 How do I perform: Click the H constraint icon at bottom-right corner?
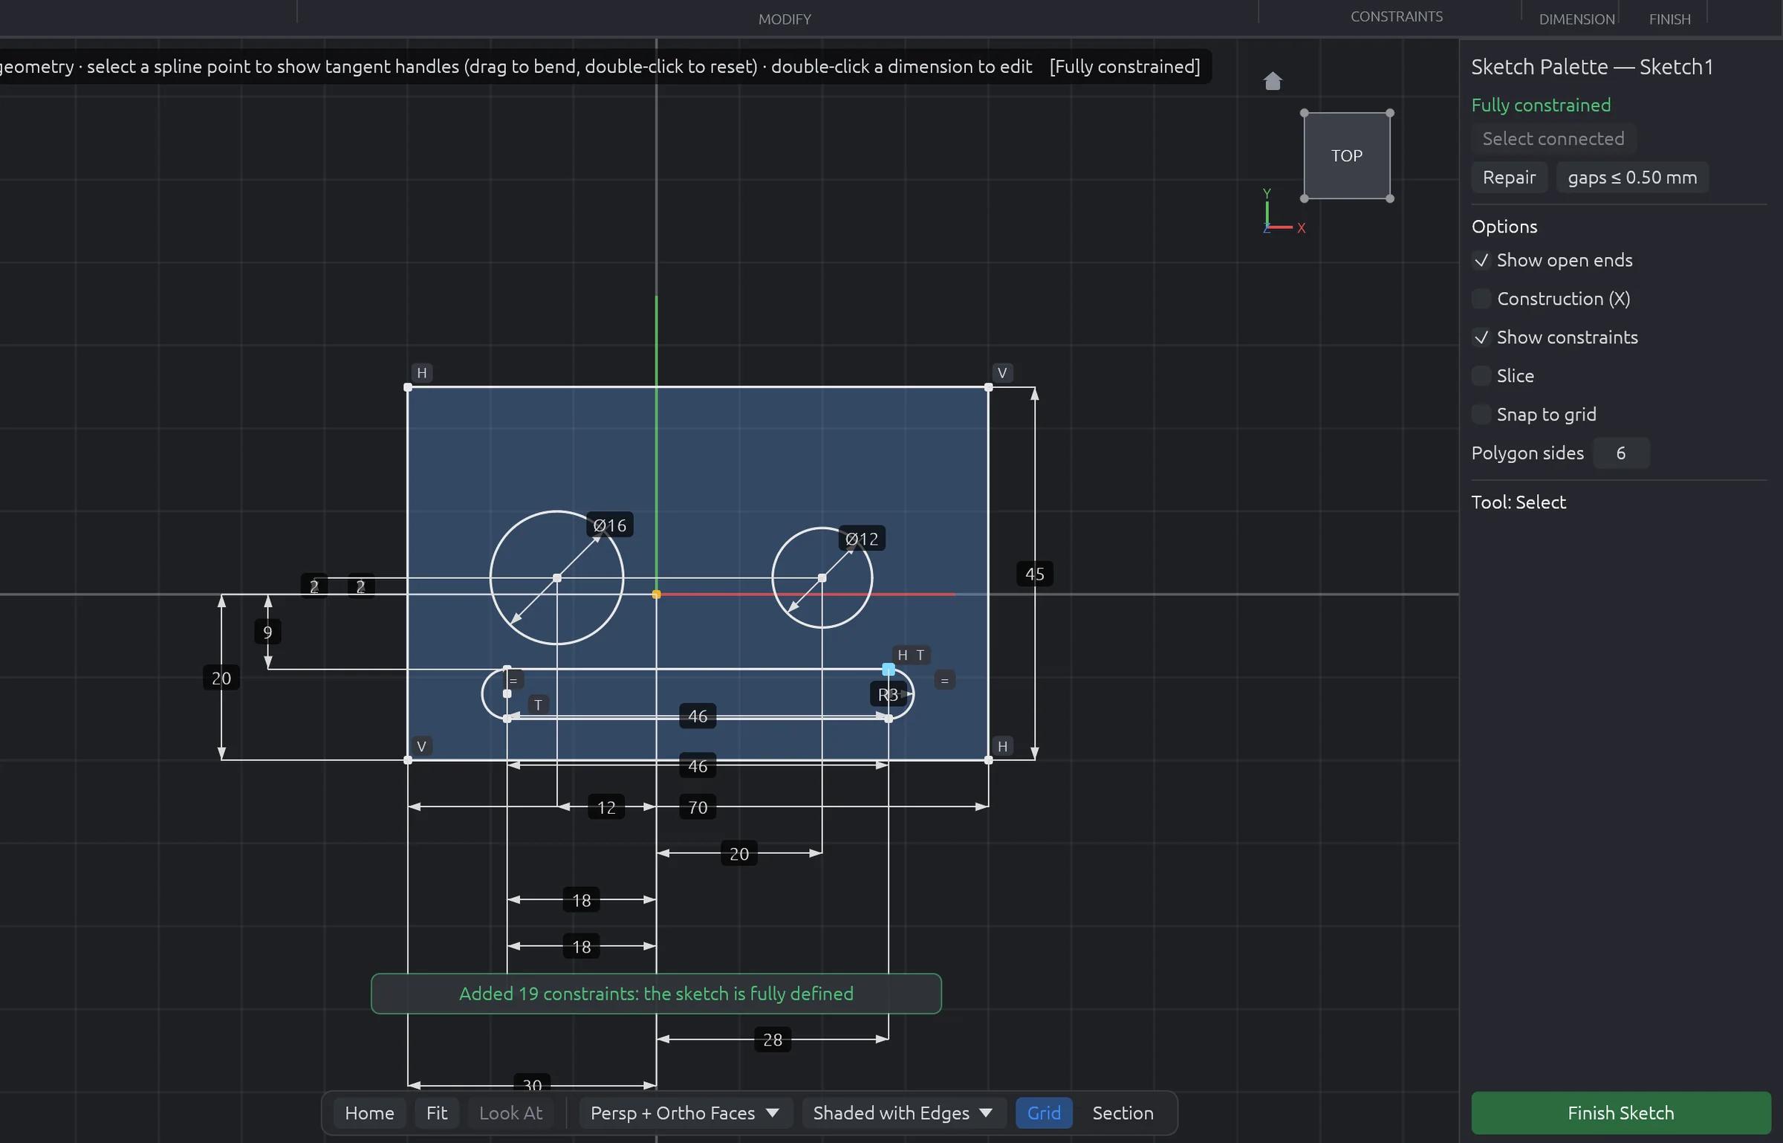click(1002, 745)
